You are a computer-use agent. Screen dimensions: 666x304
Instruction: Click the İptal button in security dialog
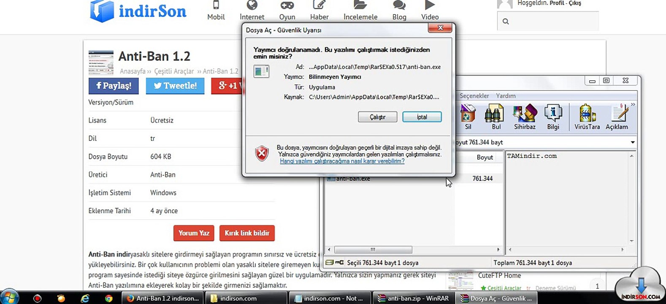[x=422, y=117]
